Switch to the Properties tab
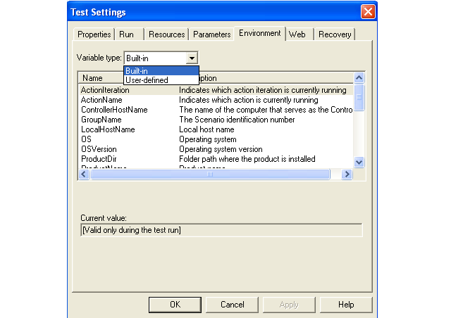 click(94, 34)
